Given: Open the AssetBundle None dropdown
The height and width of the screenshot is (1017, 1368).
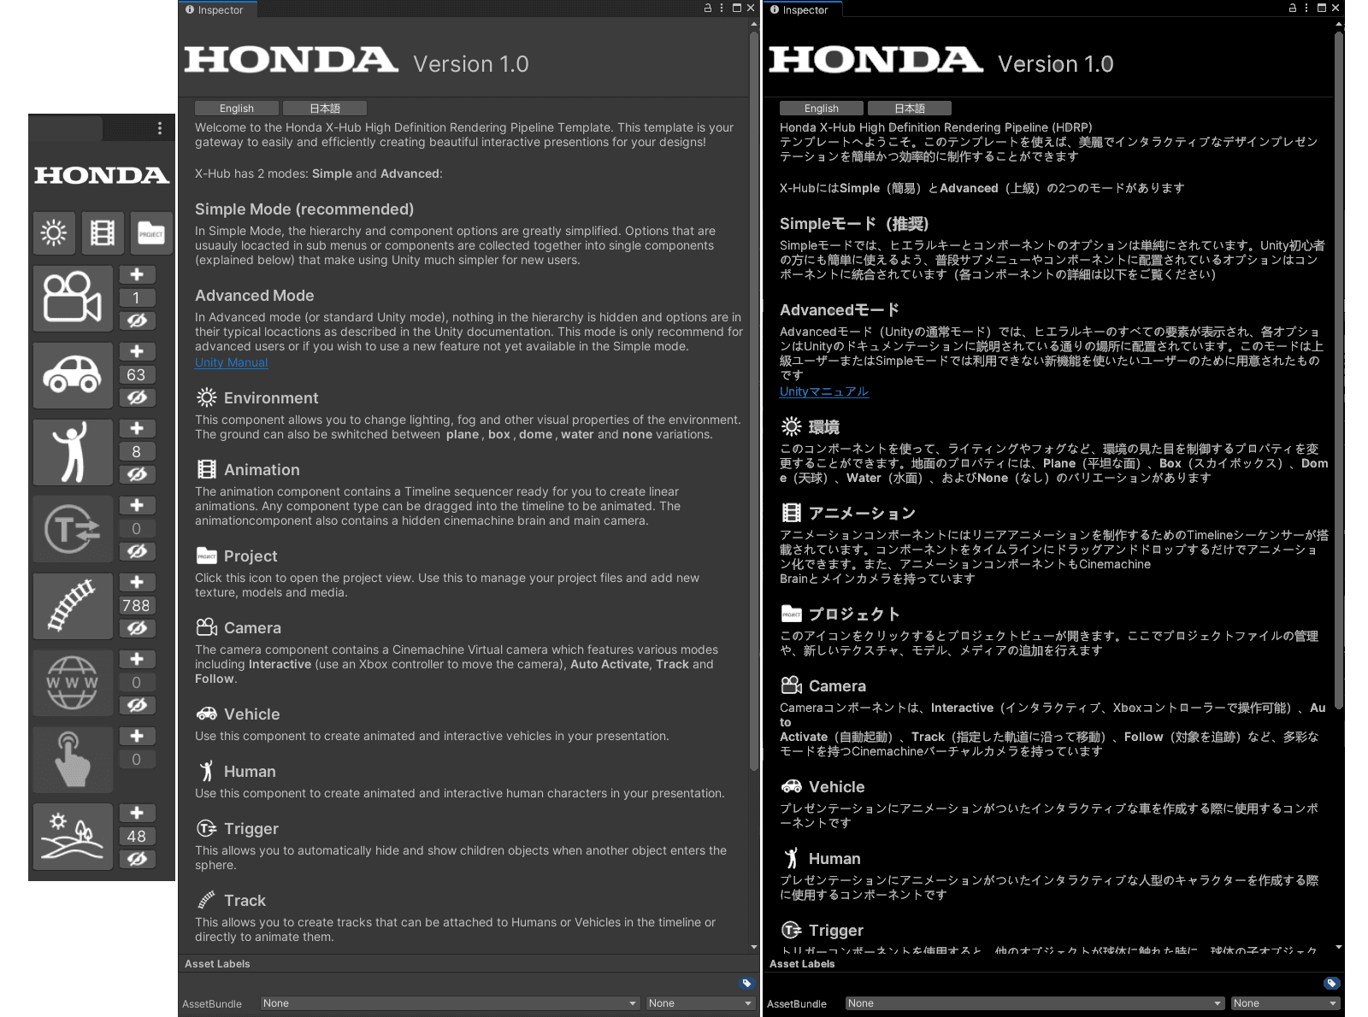Looking at the screenshot, I should pos(449,1003).
